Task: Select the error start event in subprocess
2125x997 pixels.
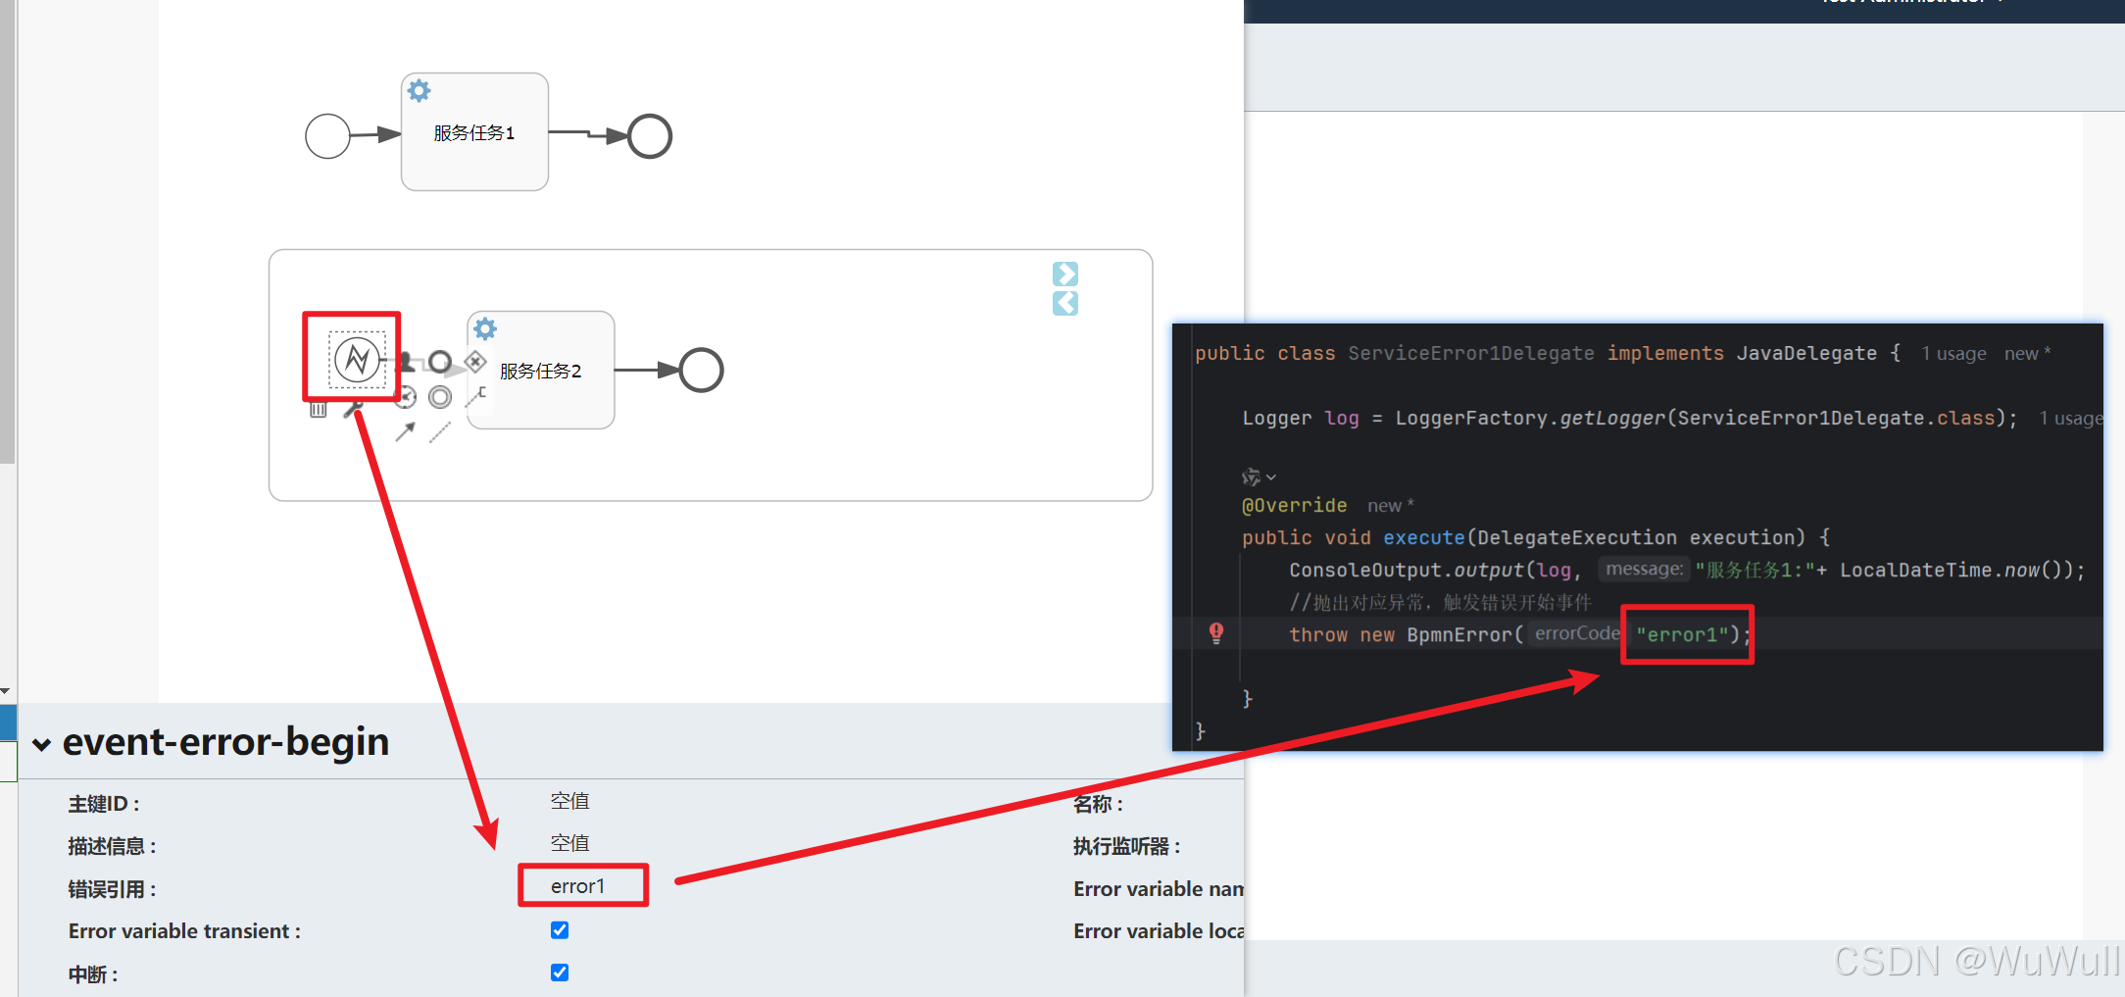Action: pyautogui.click(x=357, y=360)
